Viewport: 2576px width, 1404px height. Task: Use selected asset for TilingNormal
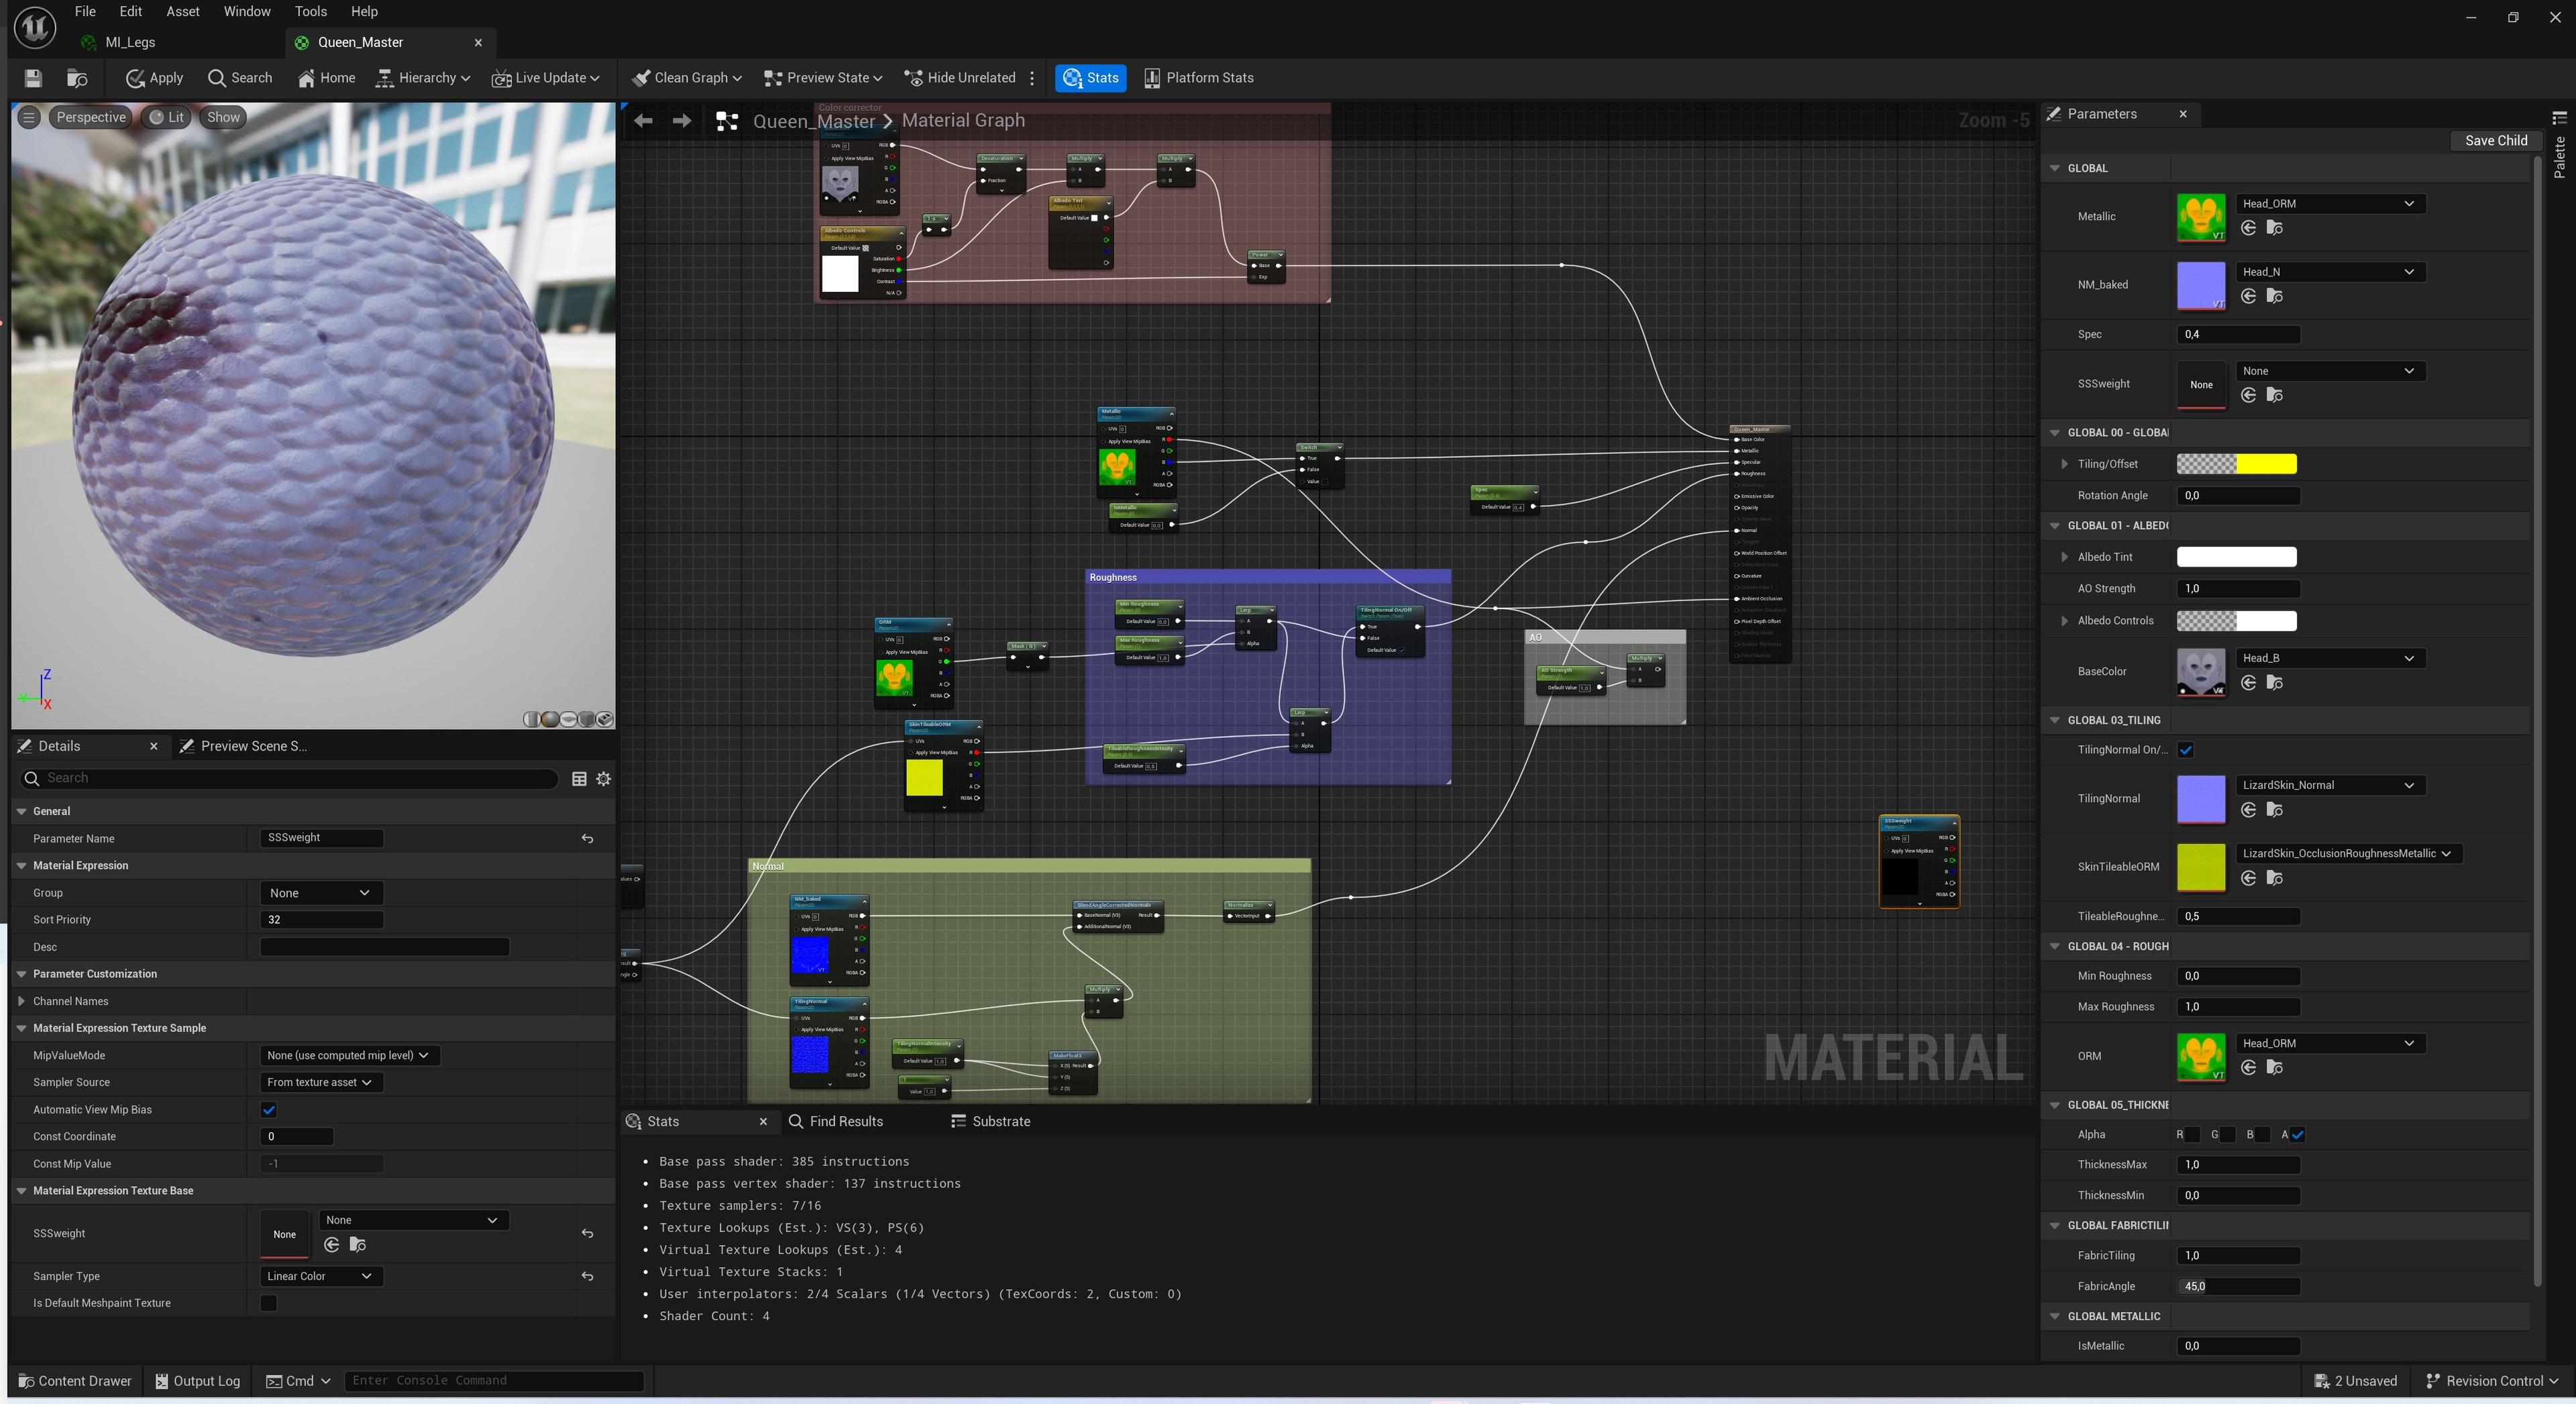2249,810
